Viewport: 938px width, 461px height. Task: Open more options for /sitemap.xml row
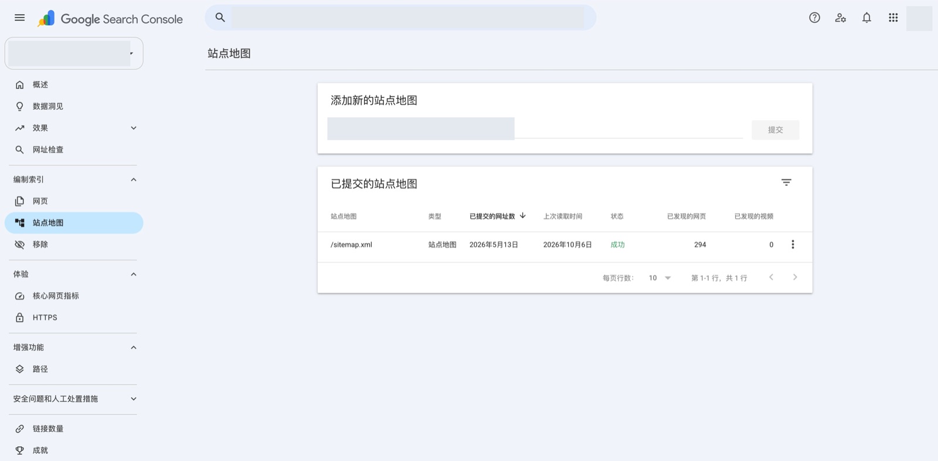pyautogui.click(x=793, y=244)
